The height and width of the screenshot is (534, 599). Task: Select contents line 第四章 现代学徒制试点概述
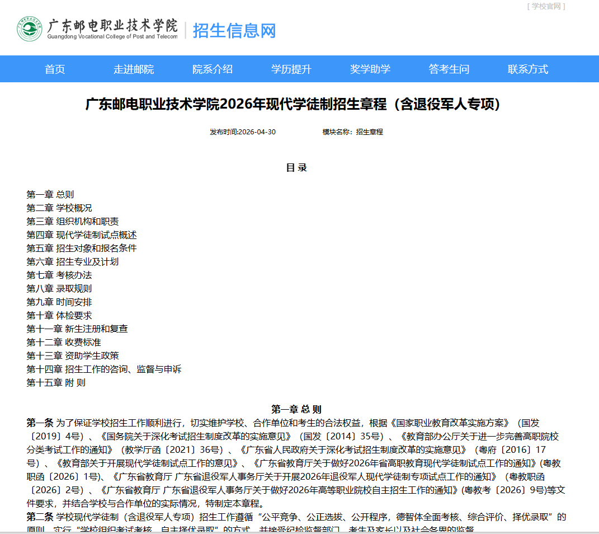click(81, 235)
